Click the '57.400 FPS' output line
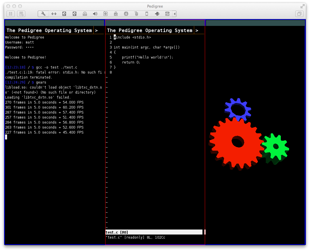Screen dimensions: 310x251 point(44,112)
